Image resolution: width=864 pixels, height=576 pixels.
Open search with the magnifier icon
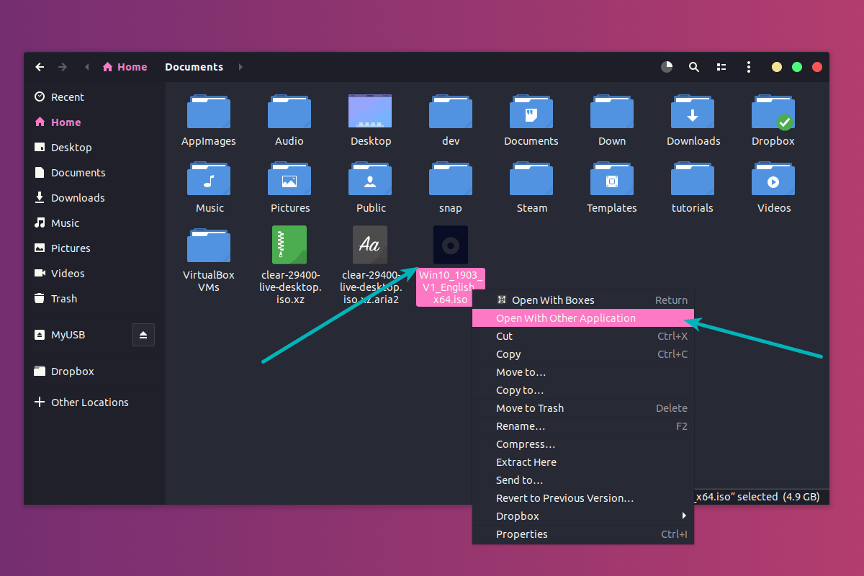tap(694, 67)
